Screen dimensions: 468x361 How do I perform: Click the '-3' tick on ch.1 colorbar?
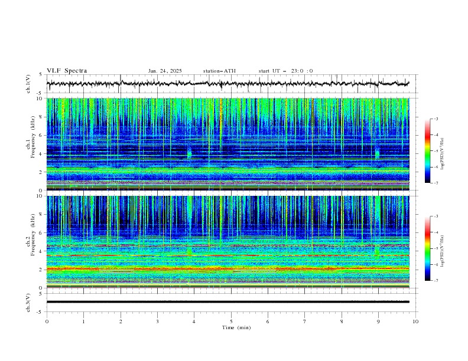(435, 119)
